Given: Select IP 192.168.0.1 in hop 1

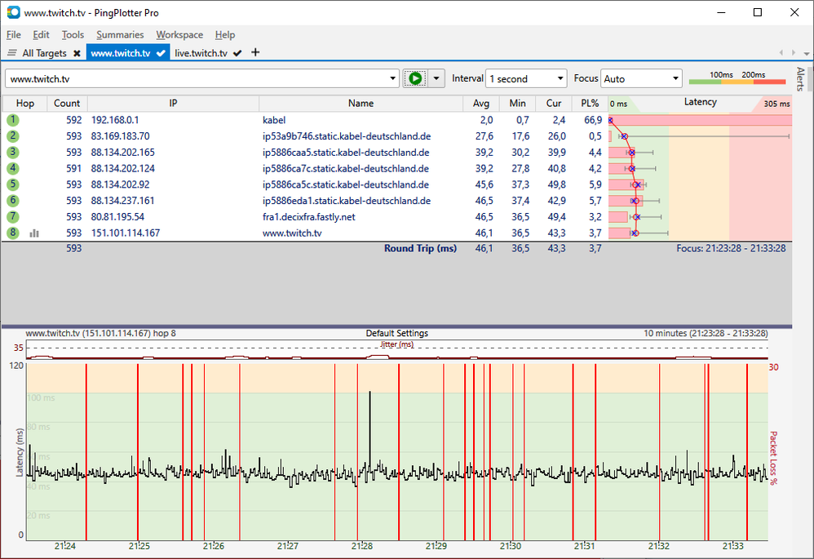Looking at the screenshot, I should 115,120.
